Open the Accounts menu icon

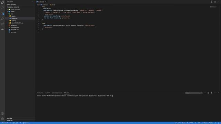(x=2, y=113)
